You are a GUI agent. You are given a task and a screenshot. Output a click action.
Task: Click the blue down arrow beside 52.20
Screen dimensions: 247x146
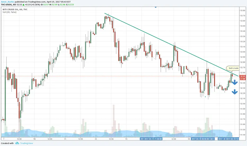(x=235, y=92)
